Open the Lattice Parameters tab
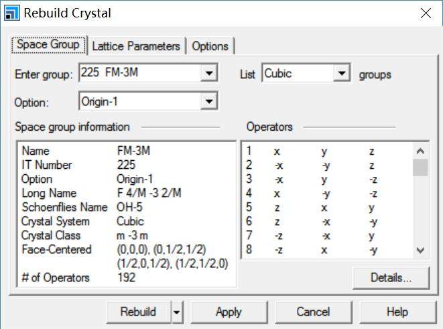 (136, 46)
